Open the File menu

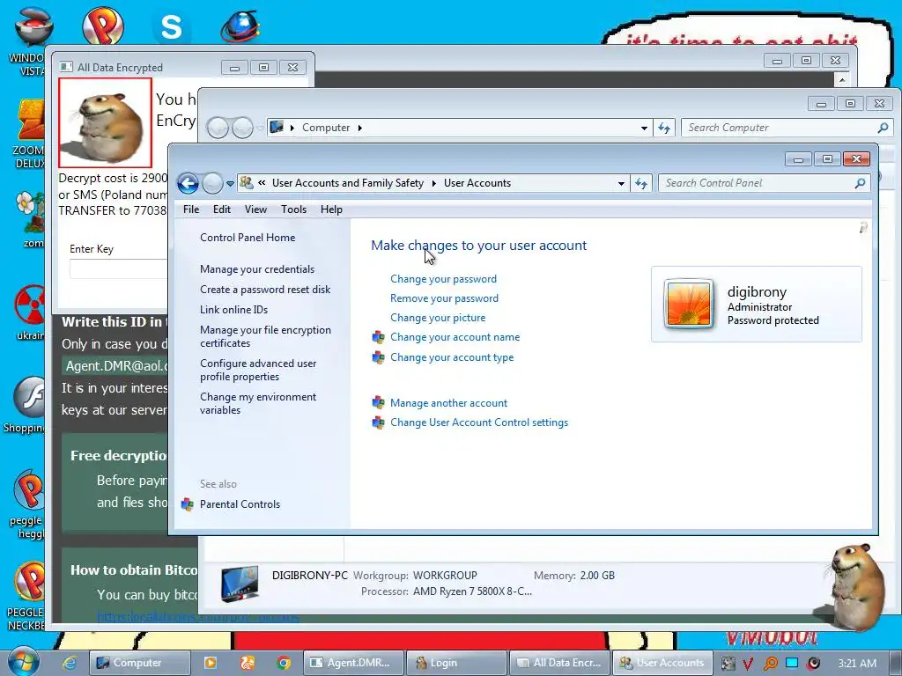click(x=191, y=209)
